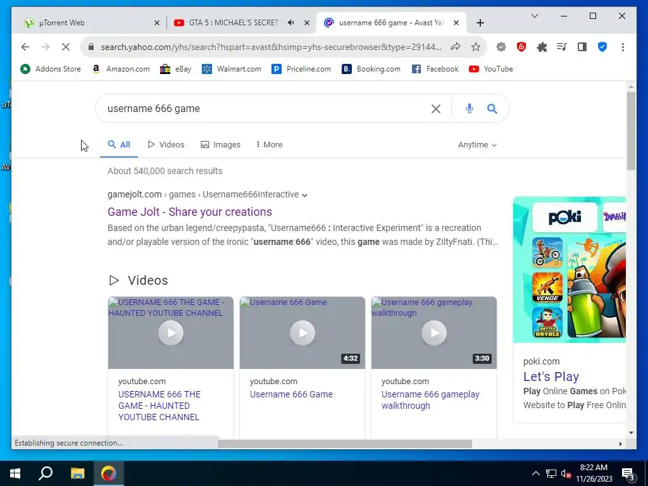Viewport: 648px width, 486px height.
Task: Open the Windows Start menu
Action: (15, 473)
